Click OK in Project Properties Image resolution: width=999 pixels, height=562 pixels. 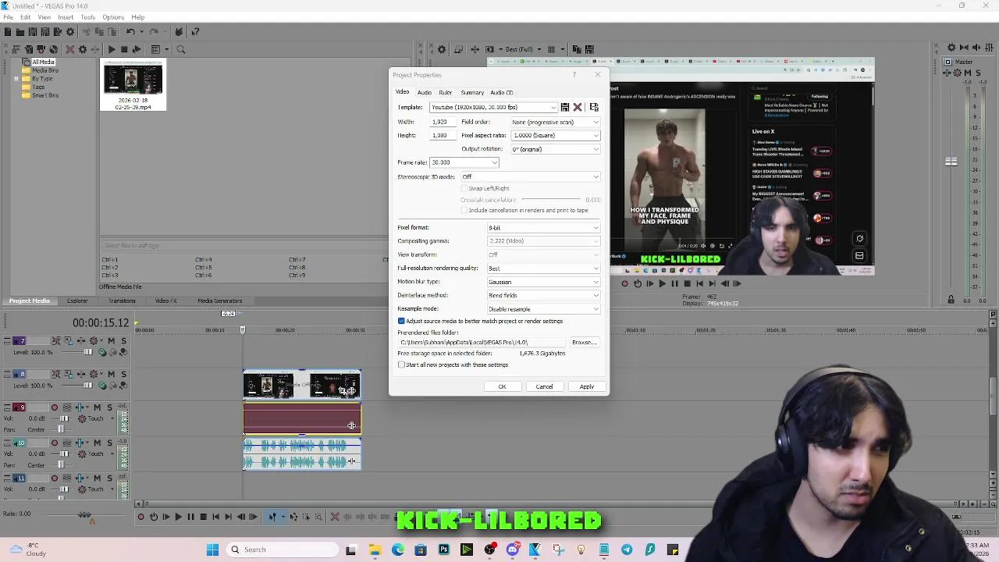502,386
